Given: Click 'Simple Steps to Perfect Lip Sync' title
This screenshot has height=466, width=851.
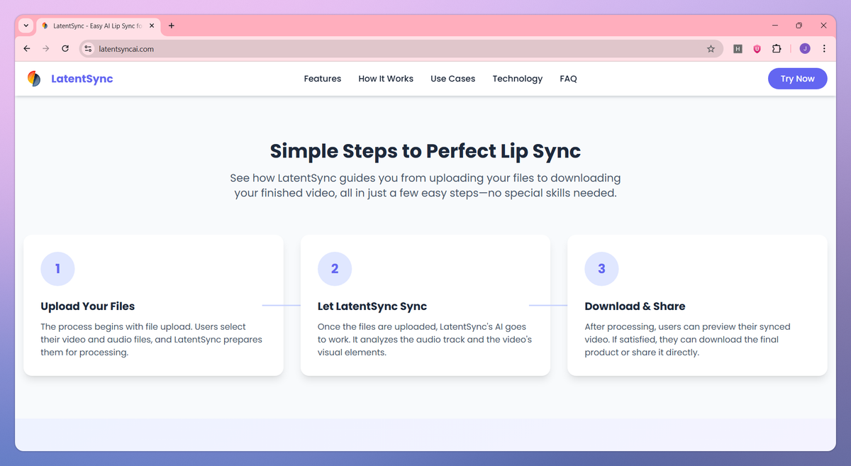Looking at the screenshot, I should pyautogui.click(x=425, y=151).
